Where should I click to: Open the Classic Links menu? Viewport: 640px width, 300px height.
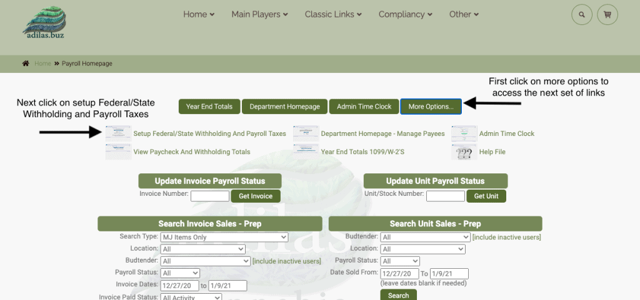pos(333,14)
